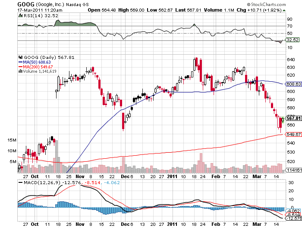Click the RSI mountain icon beside RSI(14)
This screenshot has height=228, width=302.
click(20, 15)
